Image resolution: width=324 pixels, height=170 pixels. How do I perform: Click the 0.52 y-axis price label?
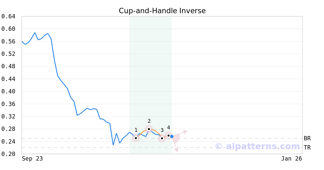click(x=8, y=54)
